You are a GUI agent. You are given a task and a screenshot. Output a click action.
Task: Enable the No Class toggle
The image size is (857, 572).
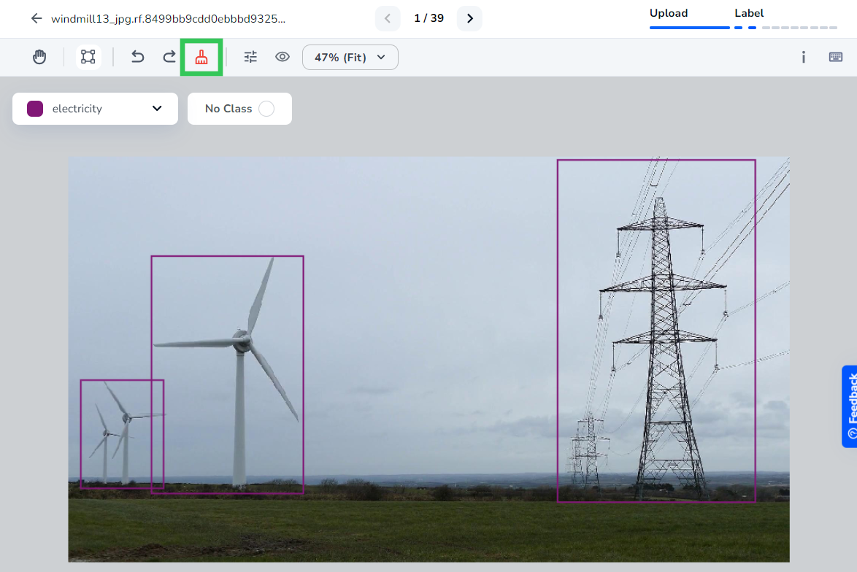point(266,108)
